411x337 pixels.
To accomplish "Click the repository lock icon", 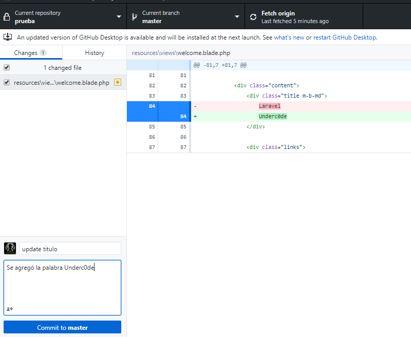I will [7, 17].
